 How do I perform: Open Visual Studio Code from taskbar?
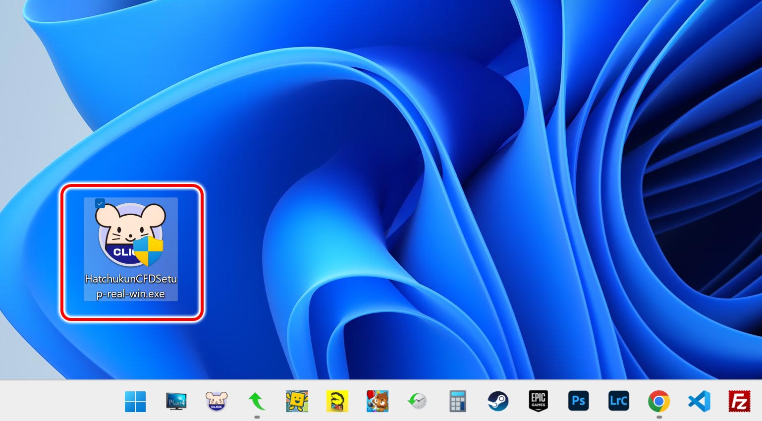(x=699, y=401)
